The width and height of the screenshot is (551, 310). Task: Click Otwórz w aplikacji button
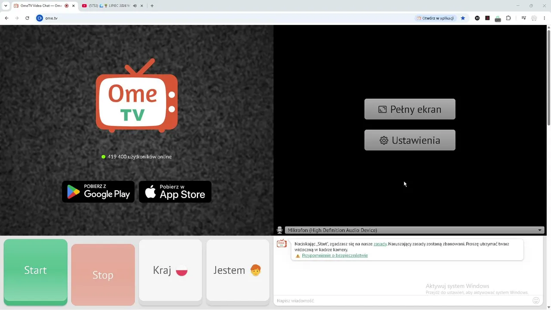435,18
